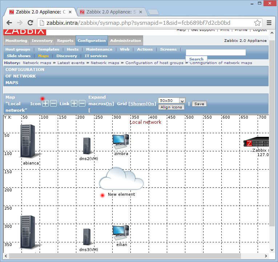Viewport: 278px width, 262px height.
Task: Switch to second Zabbix 2.0 Appliance tab
Action: (111, 12)
